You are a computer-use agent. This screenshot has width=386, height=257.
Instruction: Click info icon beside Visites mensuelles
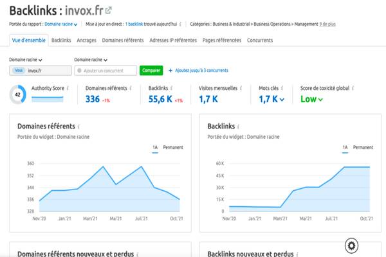[x=241, y=88]
